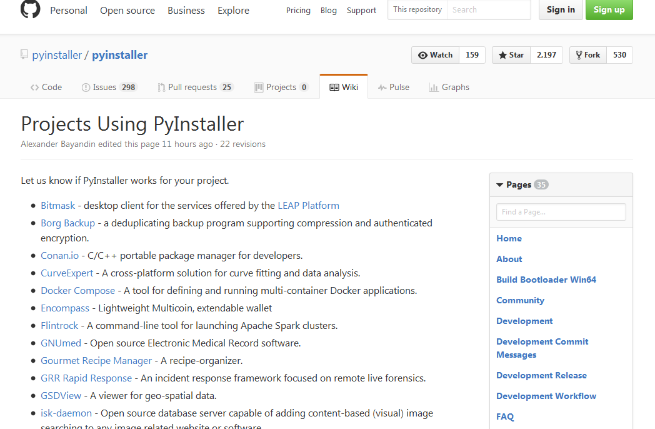Open the Development wiki page
655x429 pixels.
(x=524, y=321)
